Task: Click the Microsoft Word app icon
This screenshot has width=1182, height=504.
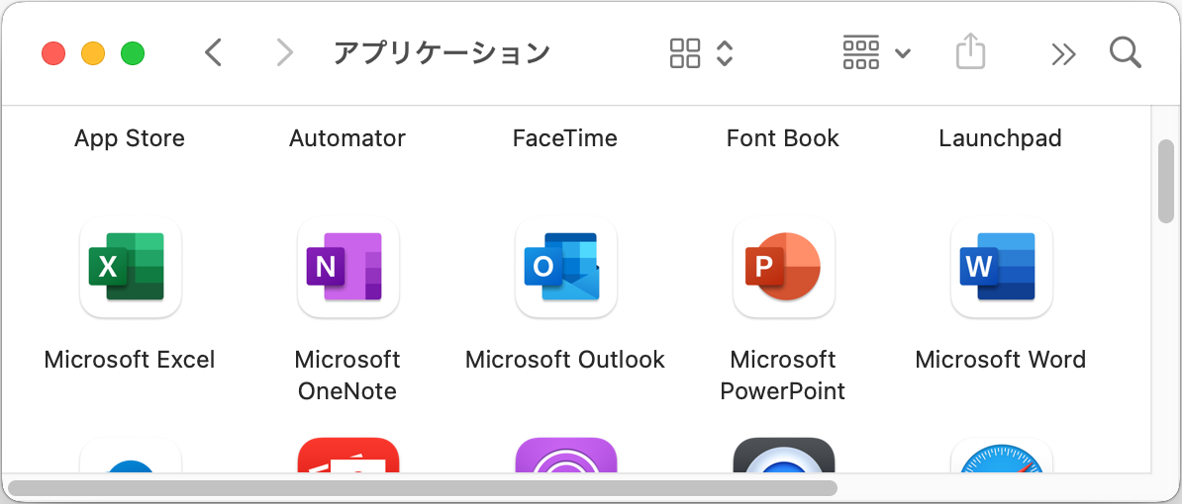Action: pos(1001,268)
